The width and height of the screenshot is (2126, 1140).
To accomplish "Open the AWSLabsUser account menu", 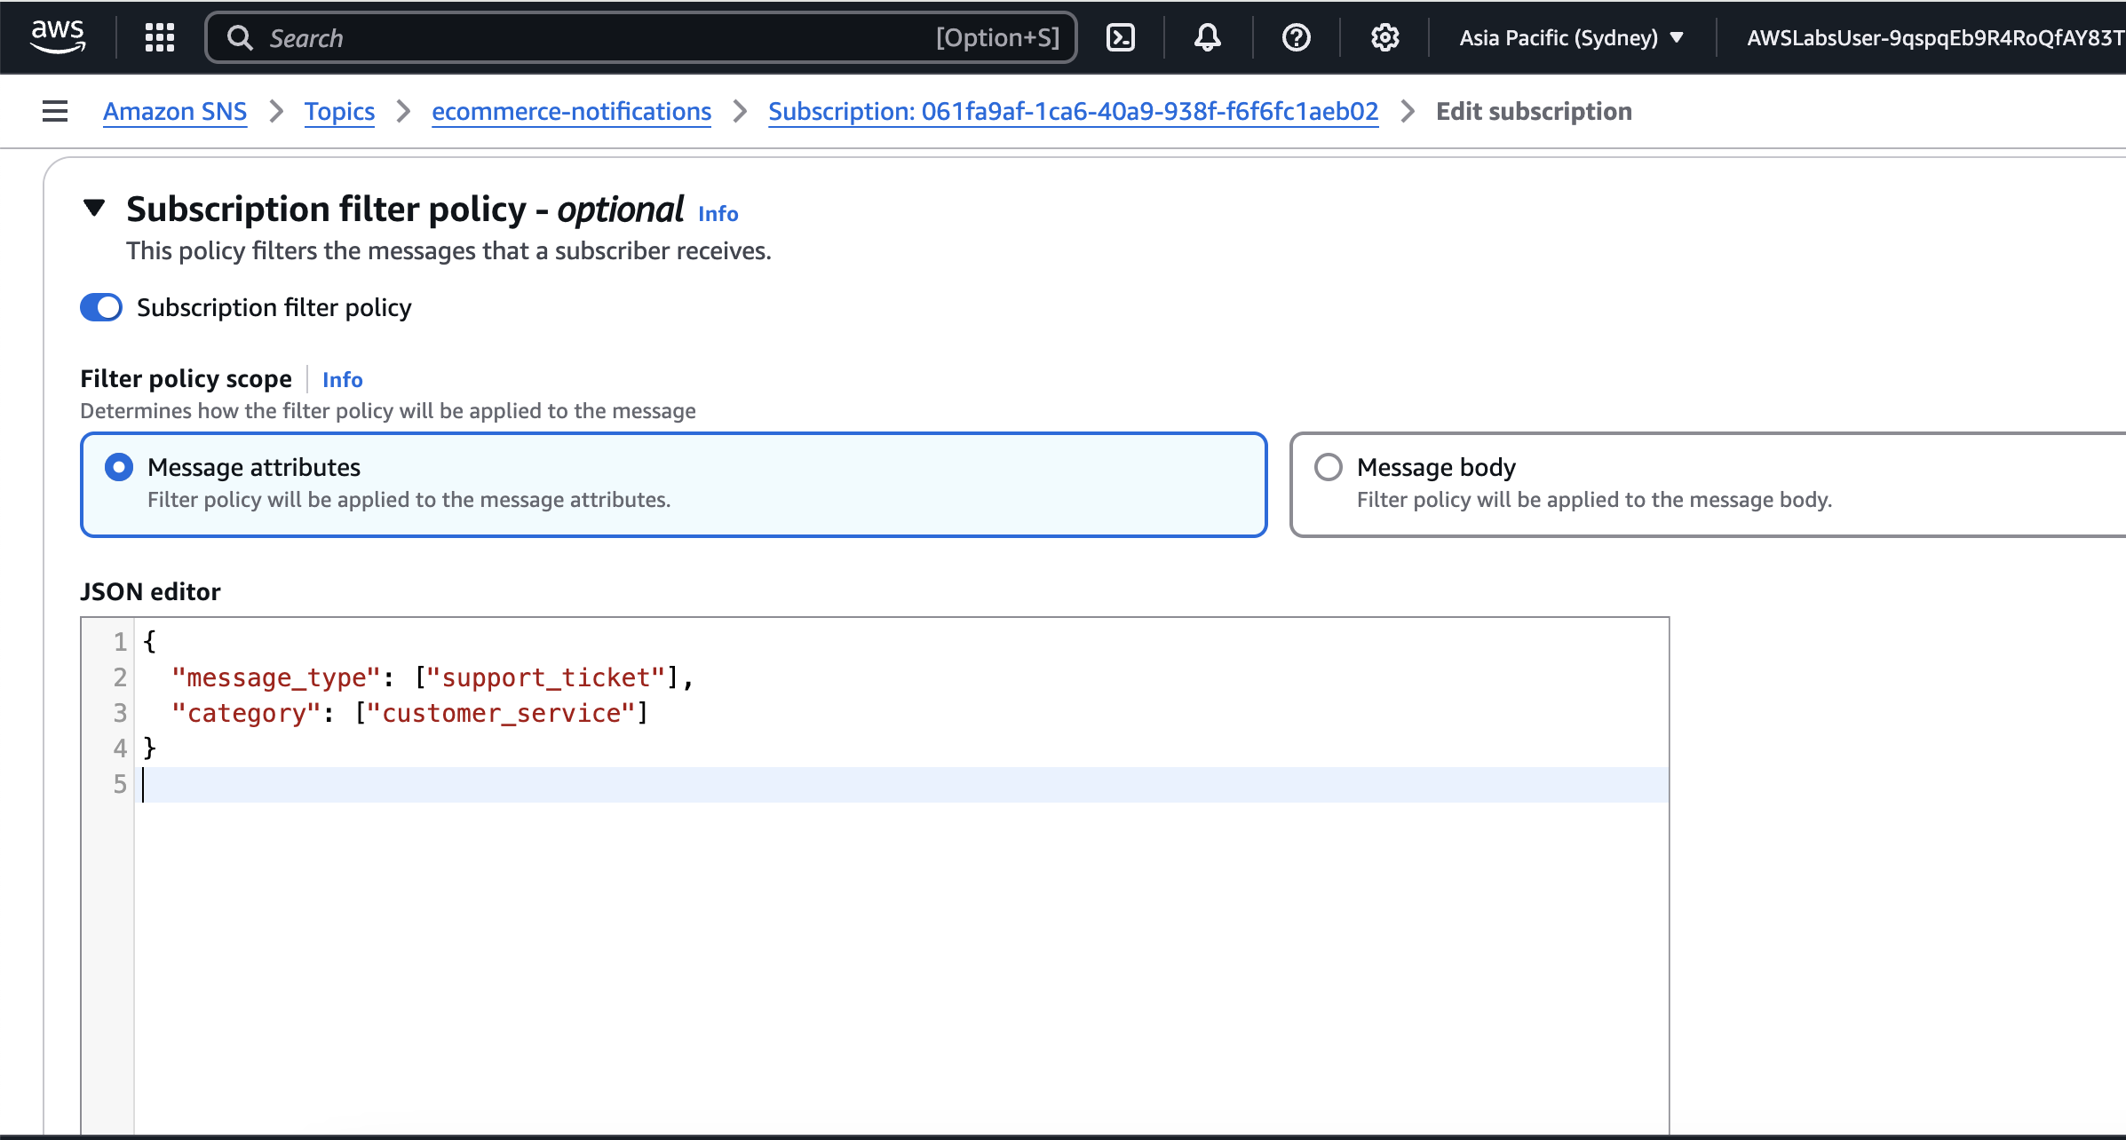I will (x=1936, y=37).
